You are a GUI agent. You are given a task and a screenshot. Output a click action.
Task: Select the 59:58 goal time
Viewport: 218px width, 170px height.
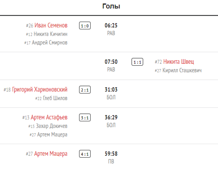pyautogui.click(x=111, y=154)
